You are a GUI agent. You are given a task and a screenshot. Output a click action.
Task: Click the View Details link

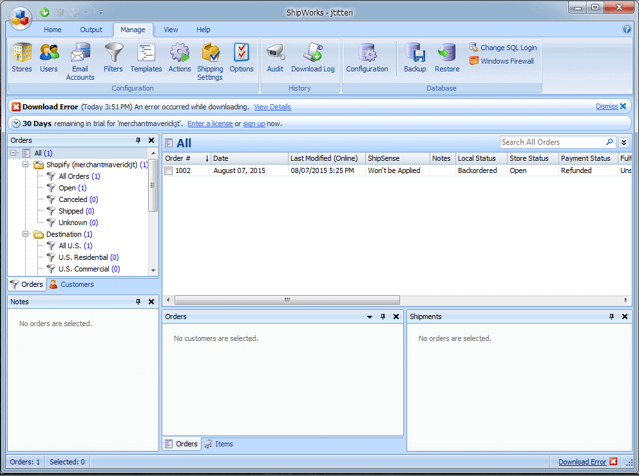[272, 107]
